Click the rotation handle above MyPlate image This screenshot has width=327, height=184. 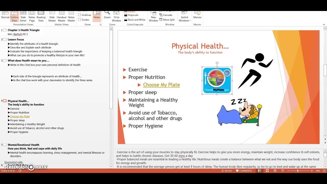[217, 63]
